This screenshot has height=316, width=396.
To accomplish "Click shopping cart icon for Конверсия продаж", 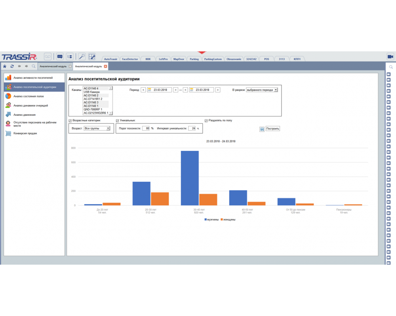I will click(8, 133).
